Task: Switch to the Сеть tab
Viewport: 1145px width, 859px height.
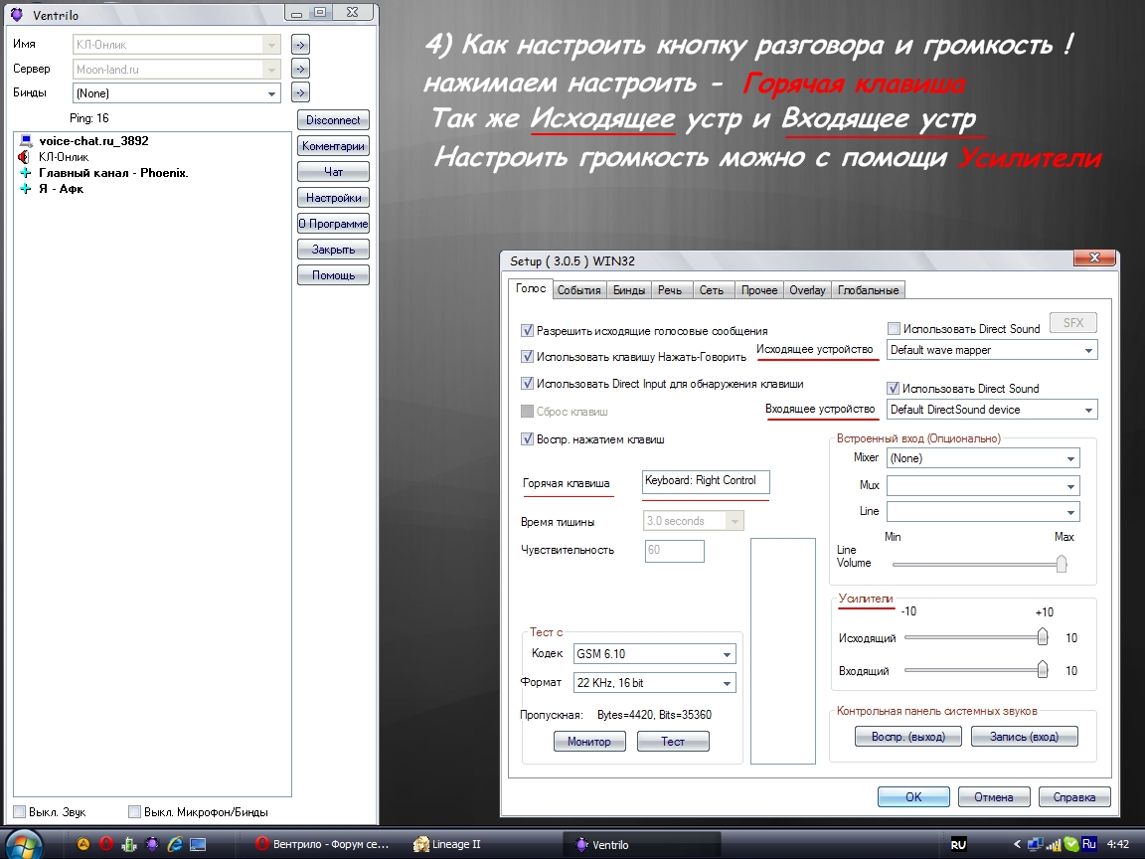Action: point(712,290)
